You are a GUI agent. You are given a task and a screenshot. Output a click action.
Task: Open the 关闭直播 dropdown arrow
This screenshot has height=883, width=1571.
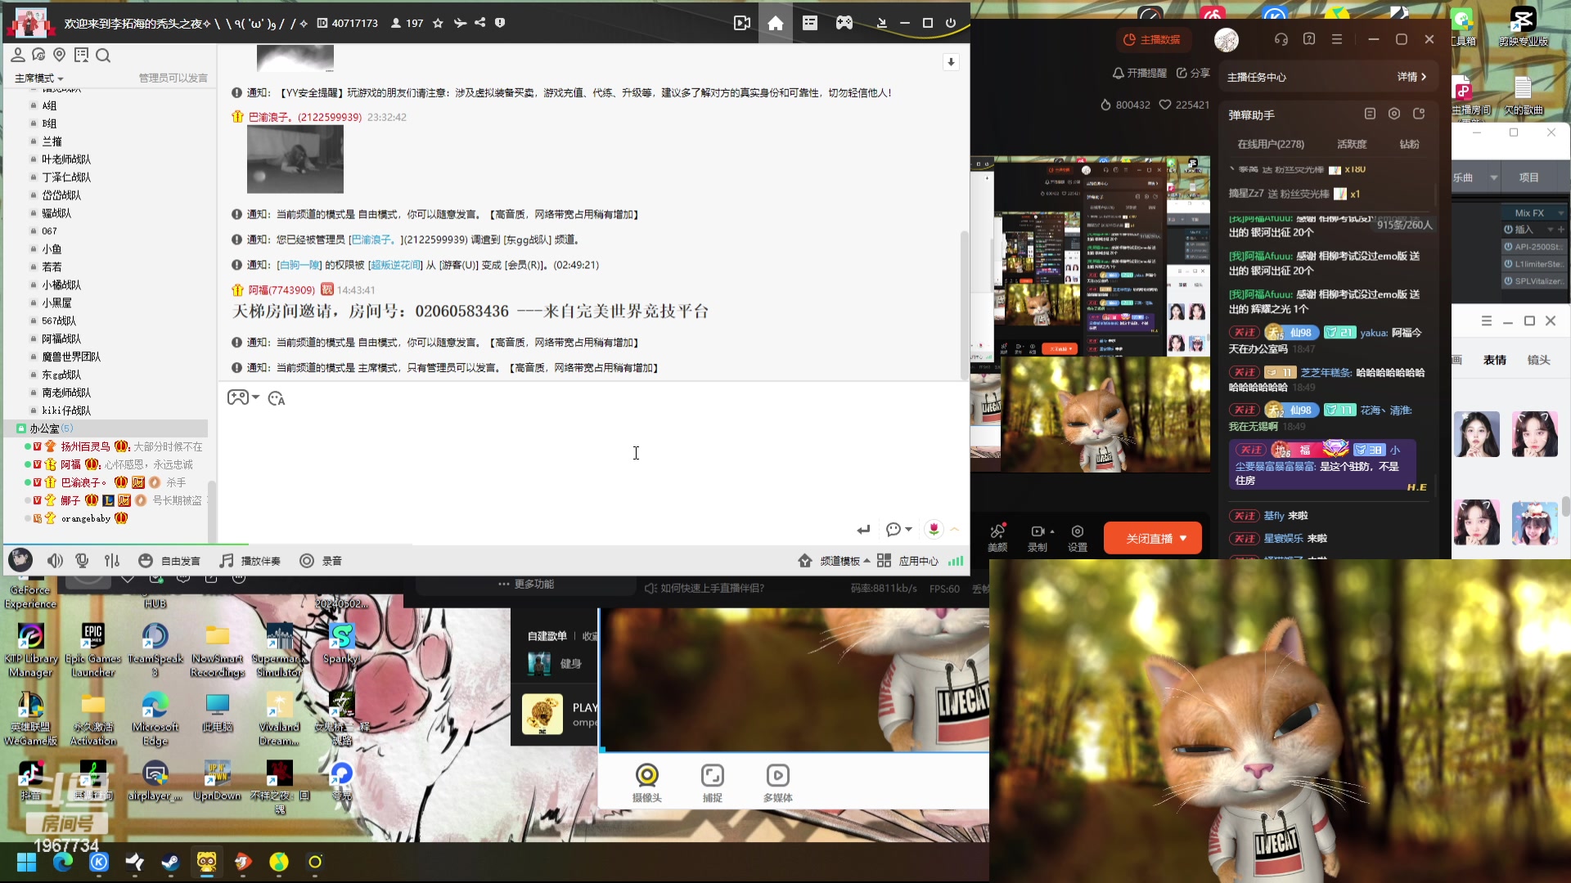1183,538
